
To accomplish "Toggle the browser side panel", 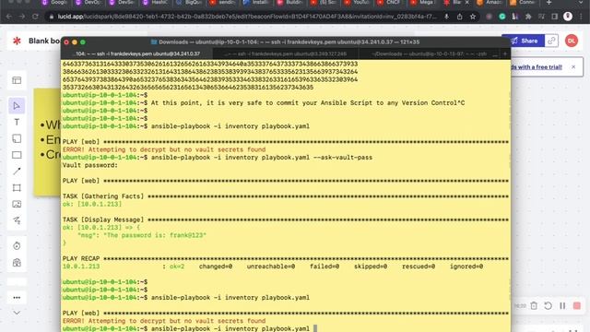I will [x=555, y=17].
